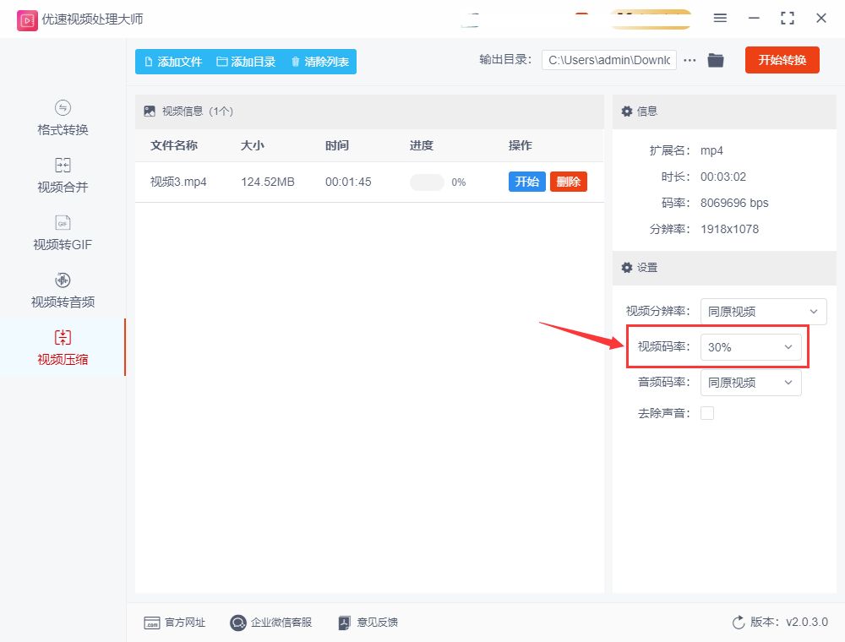Click the 添加文件 button
The height and width of the screenshot is (642, 845).
173,62
